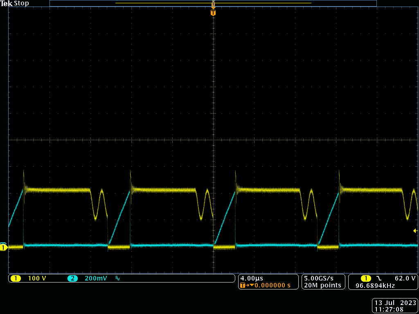
Task: Select the cyan channel 2 badge readout
Action: (73, 278)
